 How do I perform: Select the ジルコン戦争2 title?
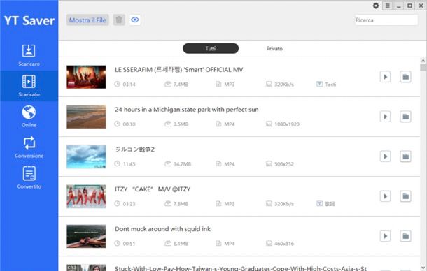tap(135, 149)
